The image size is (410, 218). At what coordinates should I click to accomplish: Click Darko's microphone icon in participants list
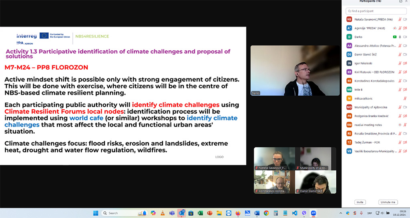click(x=400, y=37)
